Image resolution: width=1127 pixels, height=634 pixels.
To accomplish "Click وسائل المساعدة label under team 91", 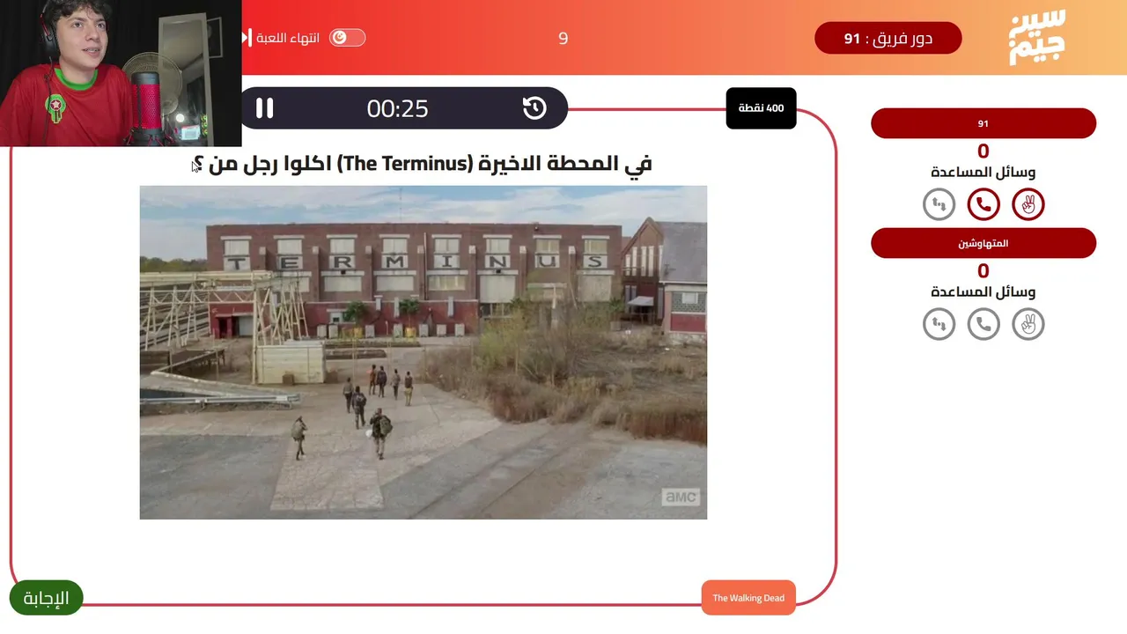I will (983, 173).
